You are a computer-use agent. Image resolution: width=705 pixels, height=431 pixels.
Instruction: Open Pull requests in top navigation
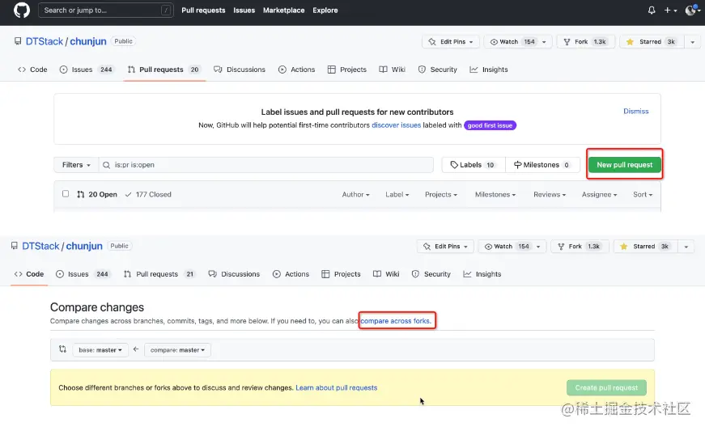tap(203, 10)
